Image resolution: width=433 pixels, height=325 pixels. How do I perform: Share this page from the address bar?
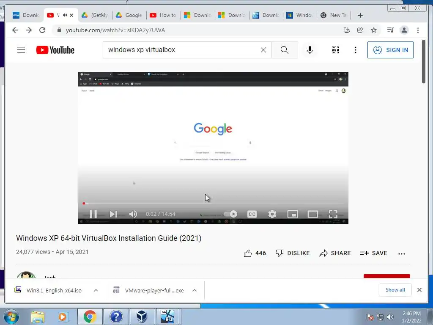(x=360, y=30)
